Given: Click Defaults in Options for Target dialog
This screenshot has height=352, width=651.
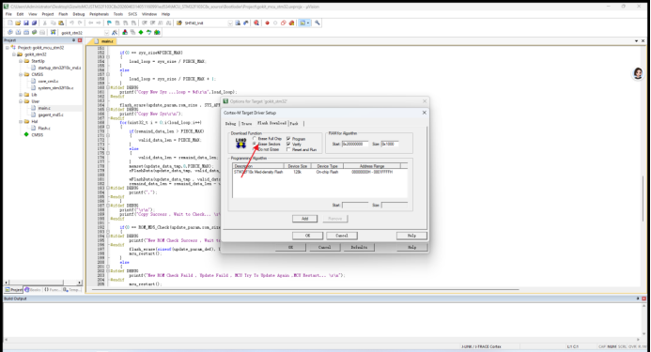Looking at the screenshot, I should (359, 247).
